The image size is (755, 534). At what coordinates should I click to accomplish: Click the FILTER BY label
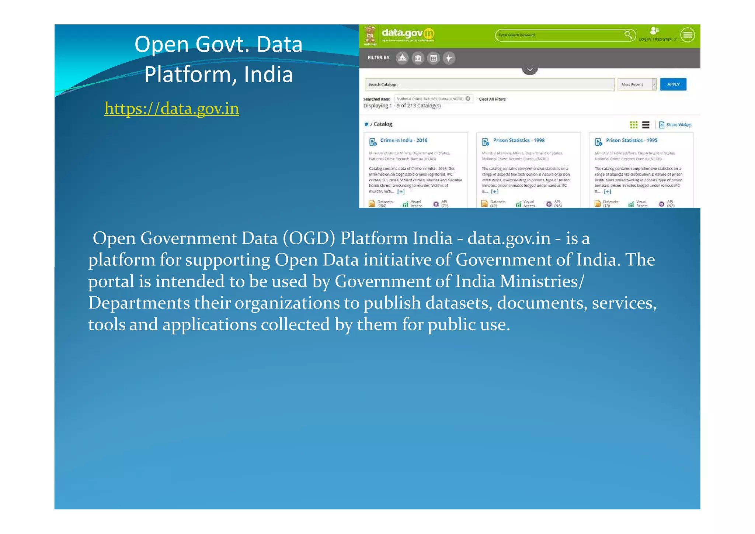tap(379, 58)
